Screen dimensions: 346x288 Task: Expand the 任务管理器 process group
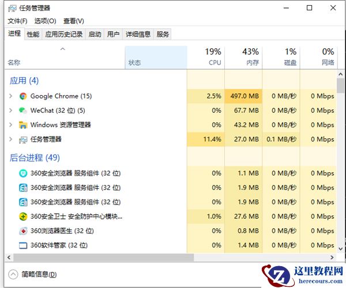10,139
